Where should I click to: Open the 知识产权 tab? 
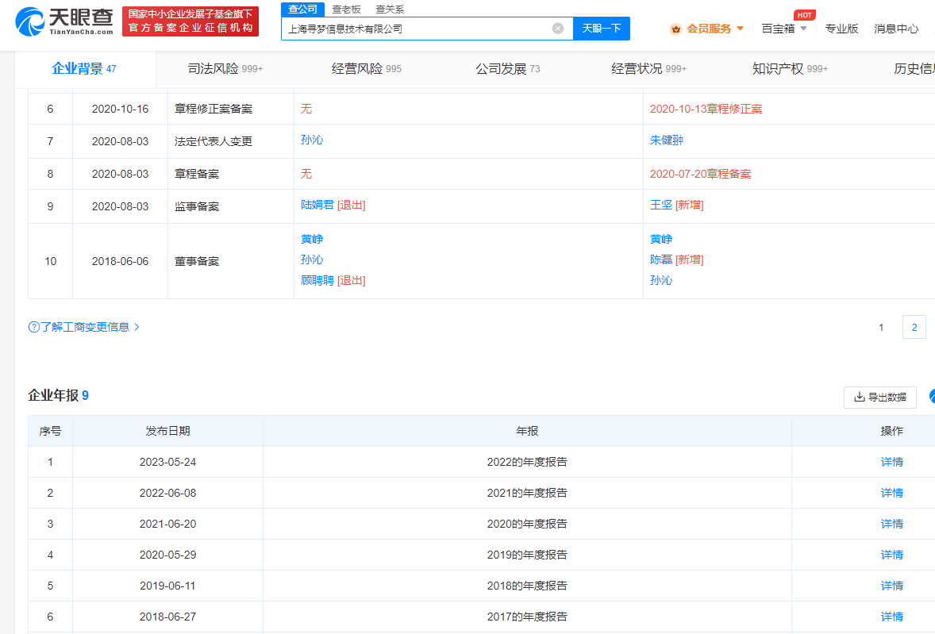click(x=789, y=69)
